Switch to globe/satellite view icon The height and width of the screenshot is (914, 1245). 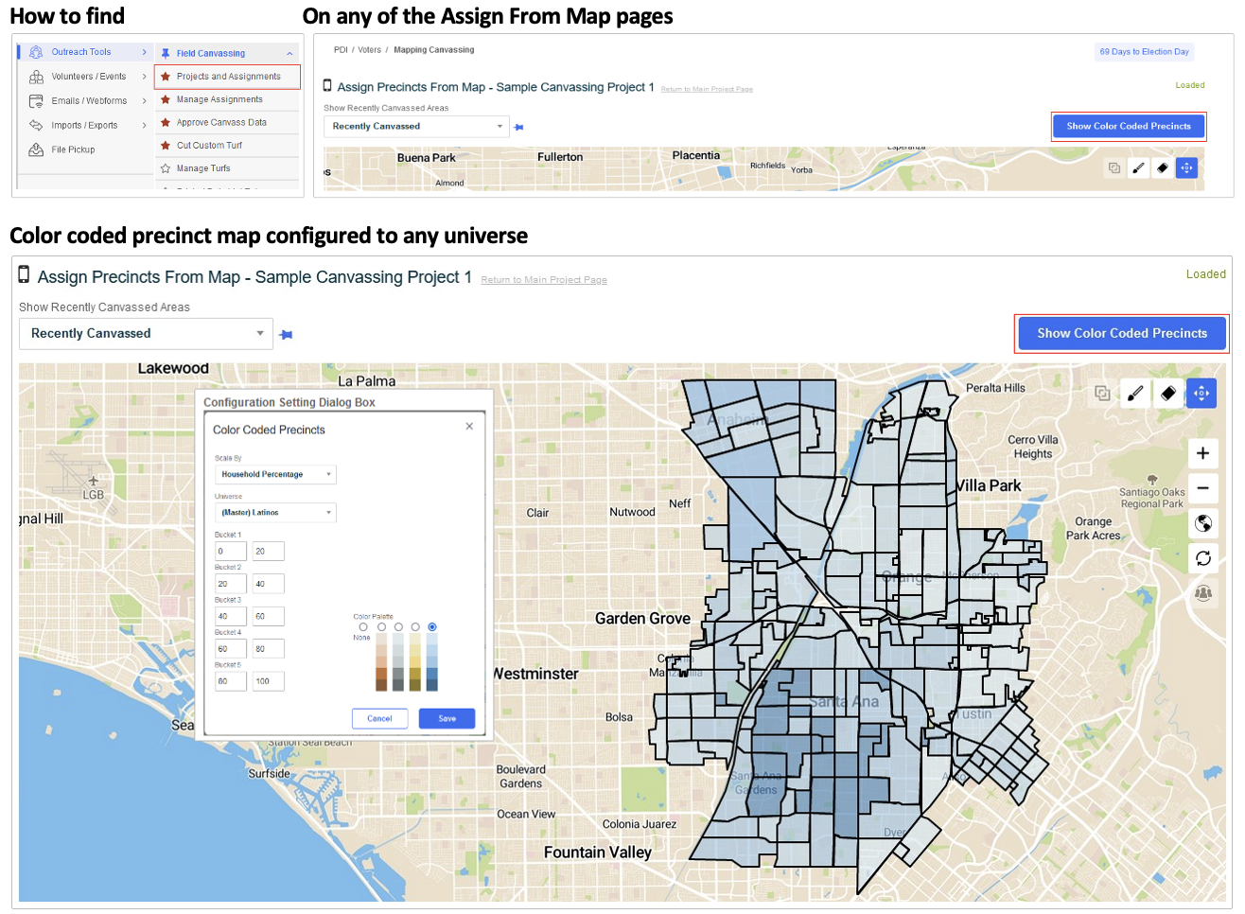pos(1203,524)
